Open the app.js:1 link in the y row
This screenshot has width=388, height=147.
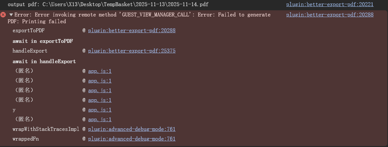[100, 110]
